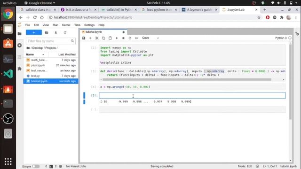Click the blue new launcher button
The height and width of the screenshot is (169, 301).
(34, 32)
